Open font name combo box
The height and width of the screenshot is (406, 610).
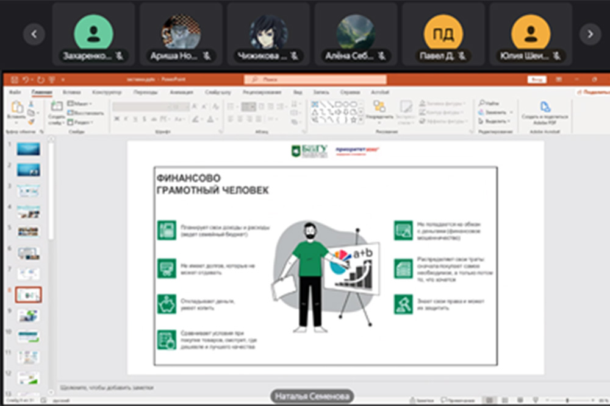[140, 107]
